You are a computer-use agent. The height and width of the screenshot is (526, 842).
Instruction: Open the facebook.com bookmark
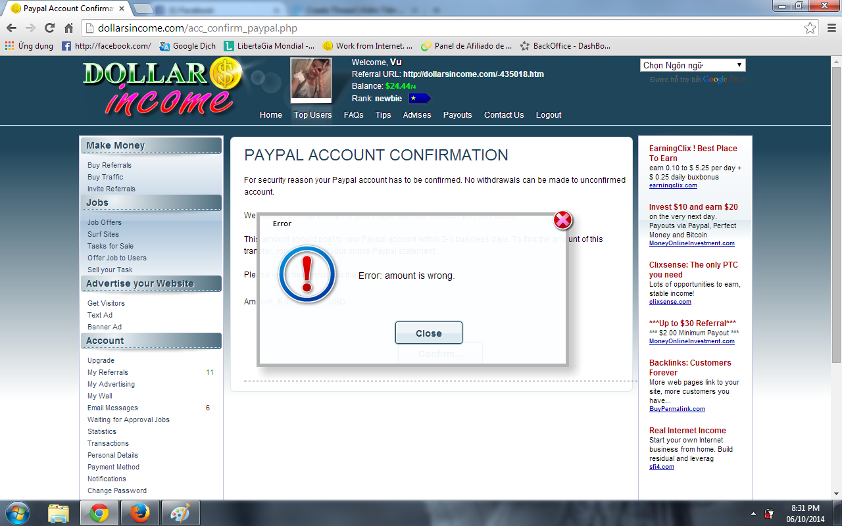click(107, 46)
